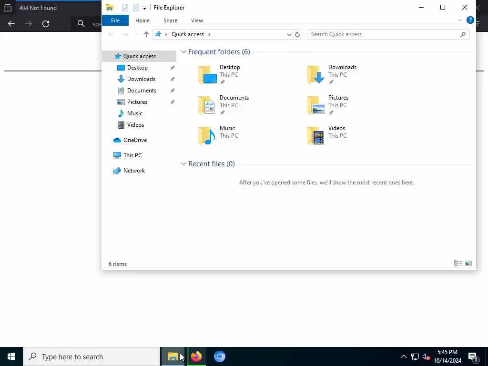Click the search magnifier icon in File Explorer
Image resolution: width=488 pixels, height=366 pixels.
click(x=463, y=34)
